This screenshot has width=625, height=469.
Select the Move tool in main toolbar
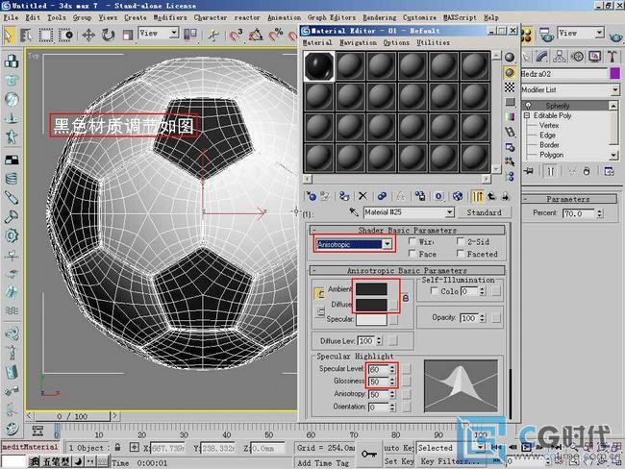coord(88,35)
